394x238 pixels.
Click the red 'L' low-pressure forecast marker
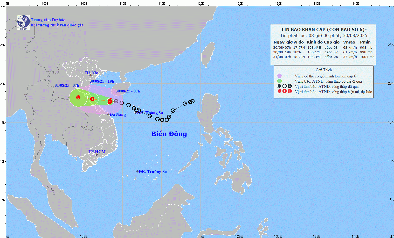pos(78,97)
